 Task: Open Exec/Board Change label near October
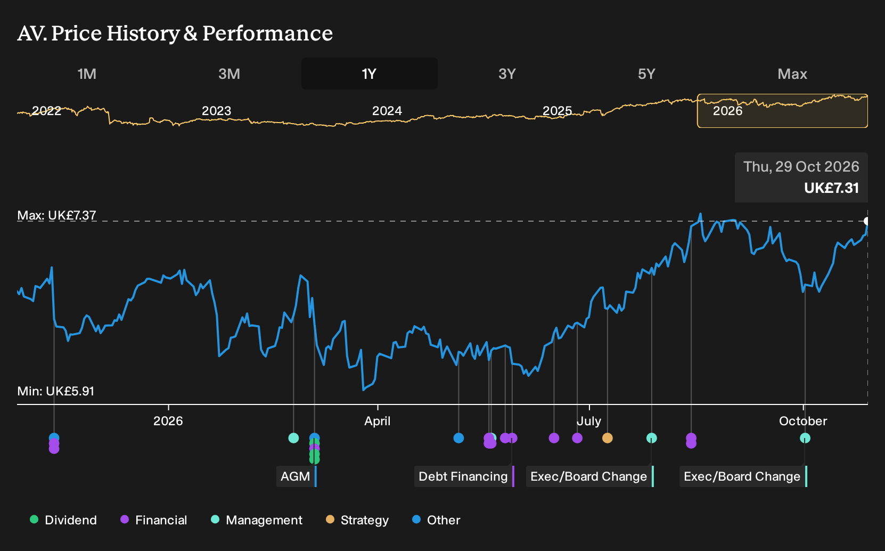(743, 476)
